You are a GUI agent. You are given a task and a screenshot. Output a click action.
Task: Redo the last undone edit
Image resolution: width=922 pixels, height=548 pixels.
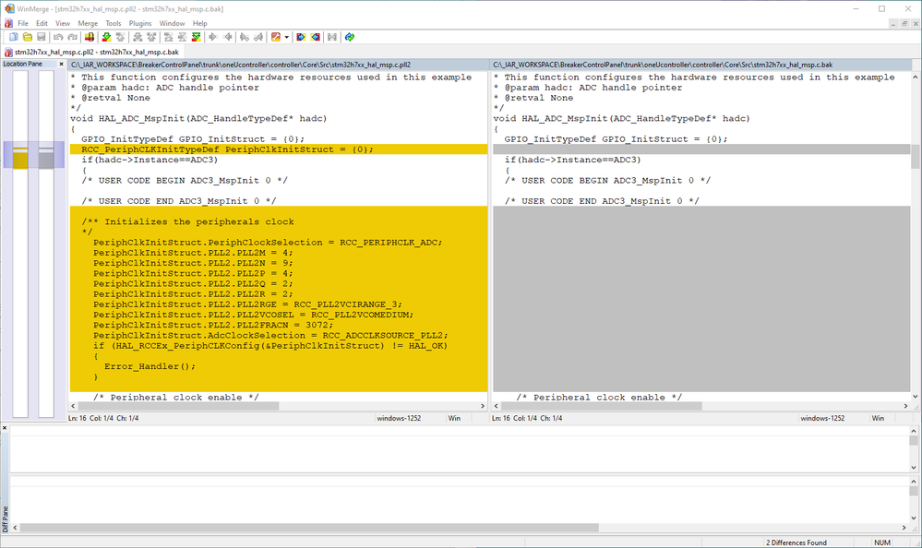pyautogui.click(x=72, y=37)
